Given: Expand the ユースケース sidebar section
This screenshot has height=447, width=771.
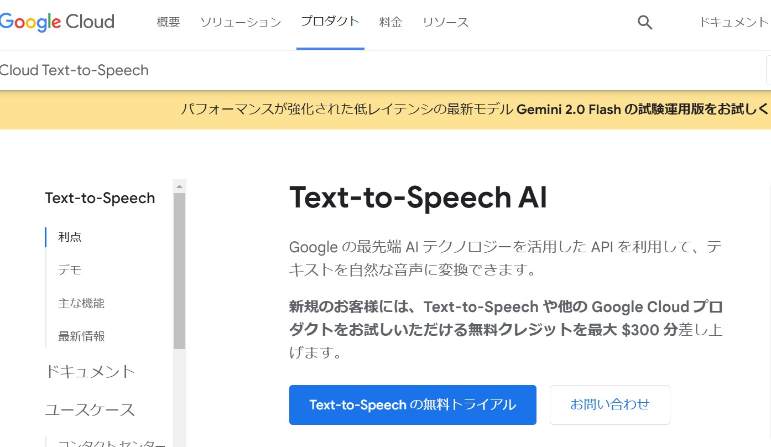Looking at the screenshot, I should (90, 410).
